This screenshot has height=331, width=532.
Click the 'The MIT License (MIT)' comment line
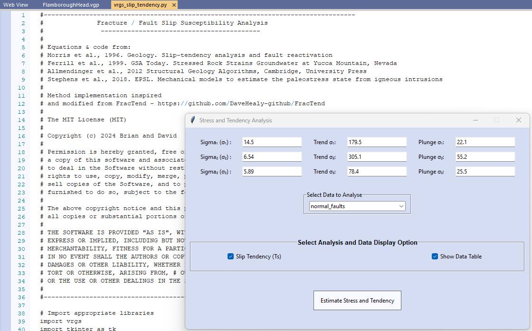[83, 120]
